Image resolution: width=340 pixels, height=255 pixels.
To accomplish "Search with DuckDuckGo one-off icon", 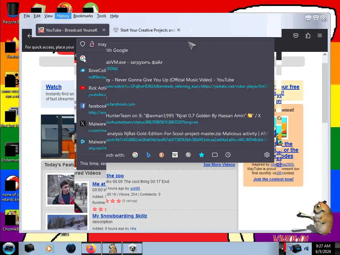I will point(162,155).
